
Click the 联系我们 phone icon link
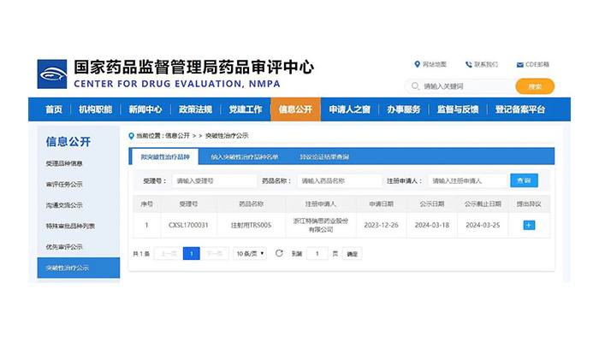[469, 64]
